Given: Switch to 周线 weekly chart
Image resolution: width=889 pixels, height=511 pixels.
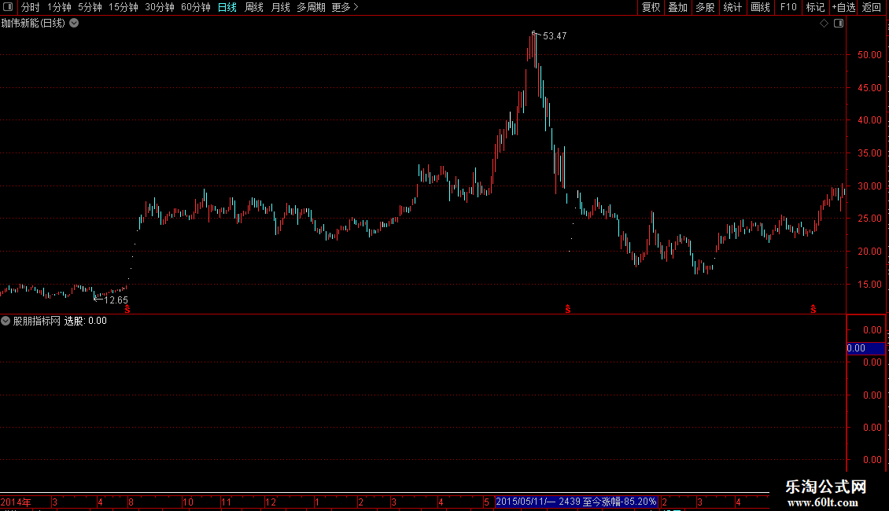Looking at the screenshot, I should [253, 7].
